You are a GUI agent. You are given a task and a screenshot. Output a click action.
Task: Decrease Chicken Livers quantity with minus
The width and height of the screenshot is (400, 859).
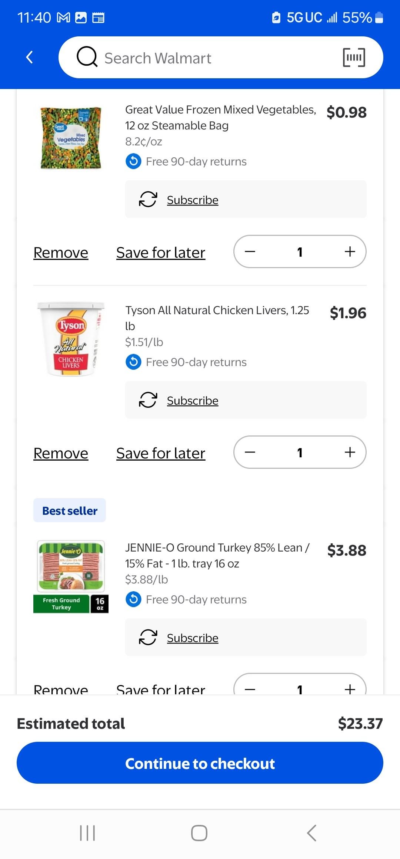[x=250, y=452]
